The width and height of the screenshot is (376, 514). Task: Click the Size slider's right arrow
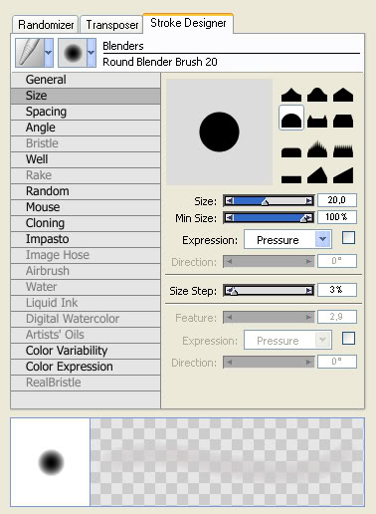tap(308, 200)
